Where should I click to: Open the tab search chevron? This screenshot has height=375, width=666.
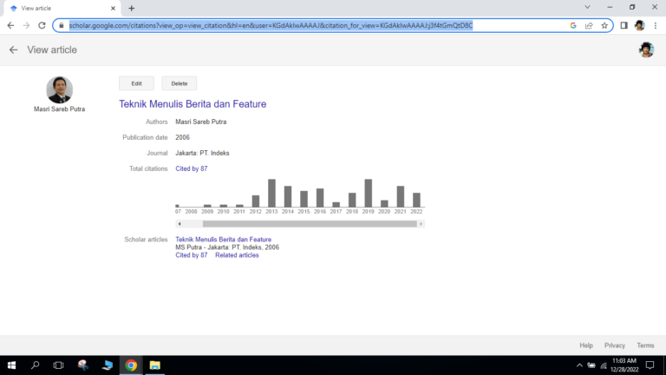point(587,7)
